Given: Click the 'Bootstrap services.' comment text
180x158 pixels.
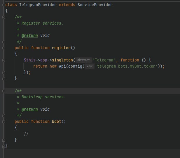Looking at the screenshot, I should pyautogui.click(x=43, y=97).
